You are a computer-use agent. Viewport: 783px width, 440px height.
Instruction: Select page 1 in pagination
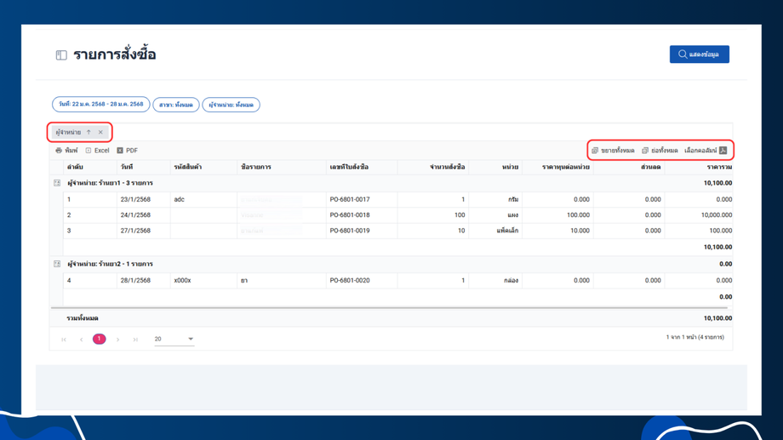click(x=99, y=339)
